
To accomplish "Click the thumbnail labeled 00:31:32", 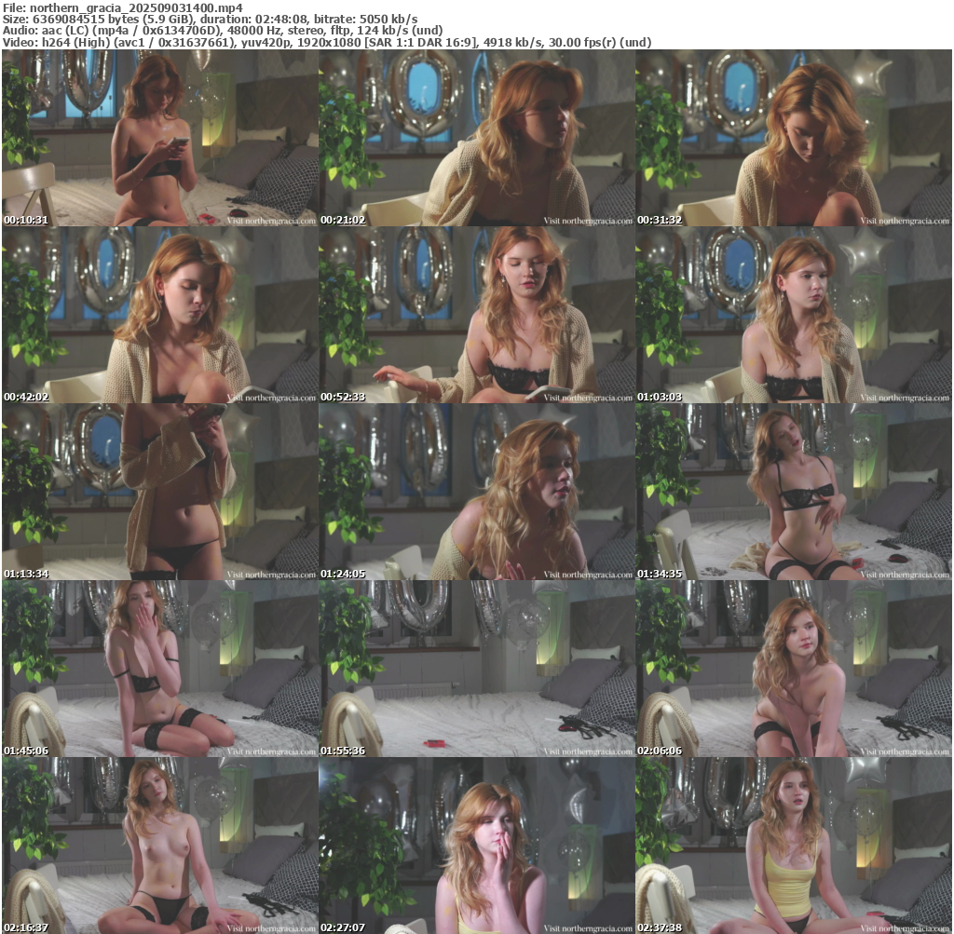I will click(x=794, y=138).
